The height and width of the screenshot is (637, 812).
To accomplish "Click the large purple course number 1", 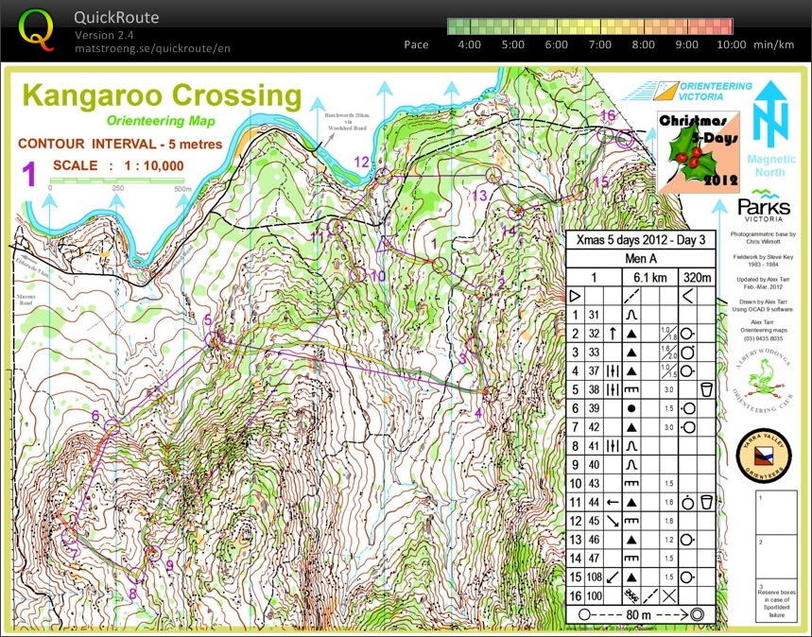I will pos(29,175).
